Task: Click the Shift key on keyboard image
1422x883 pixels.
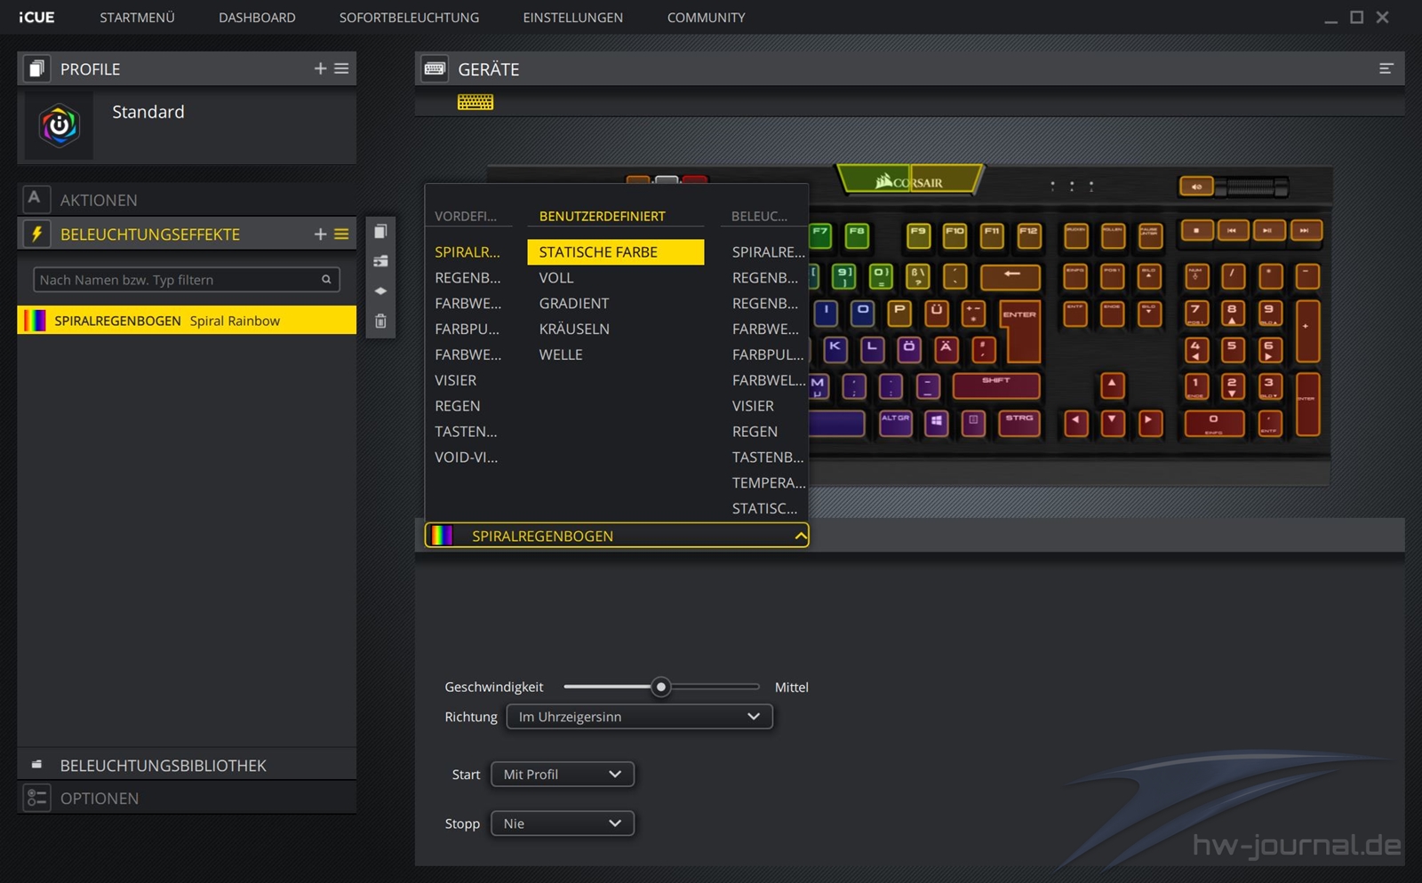Action: pos(996,386)
